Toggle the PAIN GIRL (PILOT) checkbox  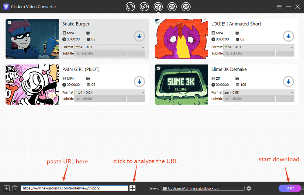pos(9,68)
